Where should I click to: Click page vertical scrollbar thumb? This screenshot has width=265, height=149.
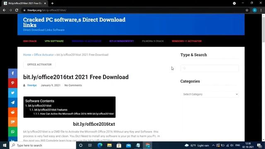tap(263, 29)
